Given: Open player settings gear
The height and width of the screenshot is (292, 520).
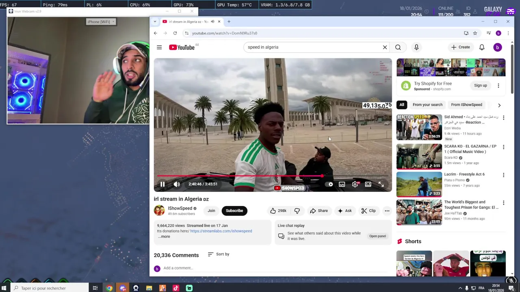Looking at the screenshot, I should (x=355, y=185).
